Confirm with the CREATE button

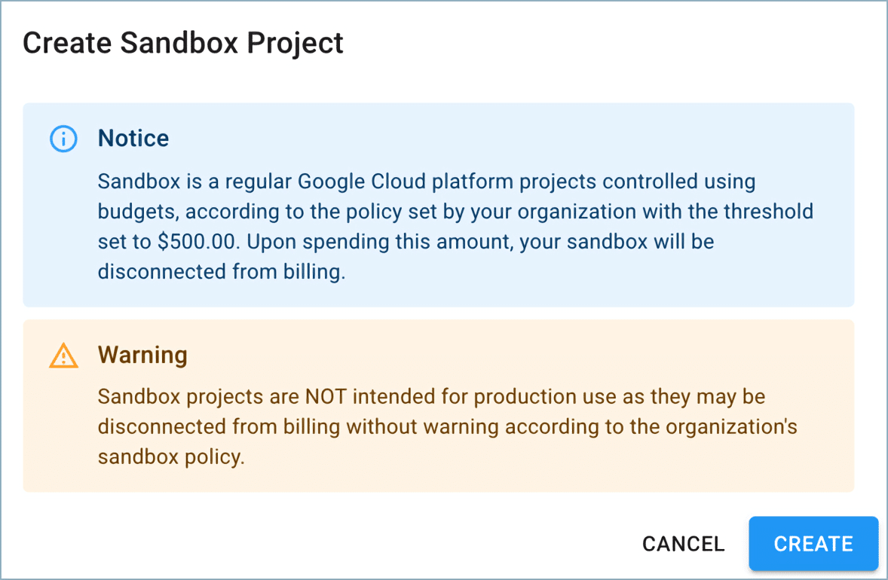click(813, 543)
